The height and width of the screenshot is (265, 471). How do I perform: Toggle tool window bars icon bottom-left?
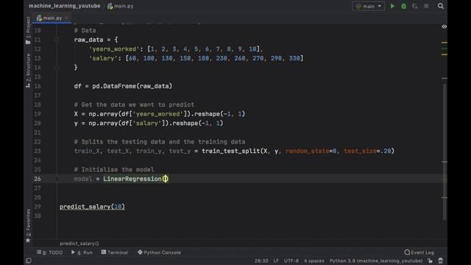(29, 261)
